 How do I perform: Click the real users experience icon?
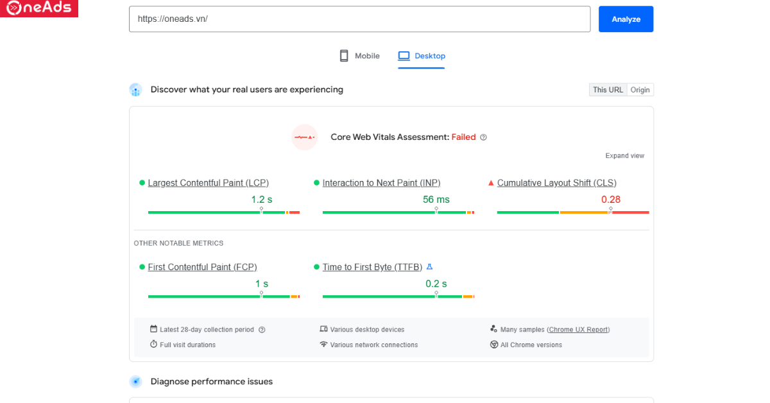coord(135,90)
